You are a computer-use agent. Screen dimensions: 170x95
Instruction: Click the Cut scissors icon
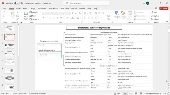18,12
